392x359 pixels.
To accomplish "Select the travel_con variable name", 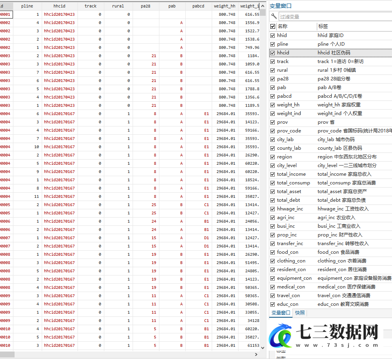I will point(288,296).
